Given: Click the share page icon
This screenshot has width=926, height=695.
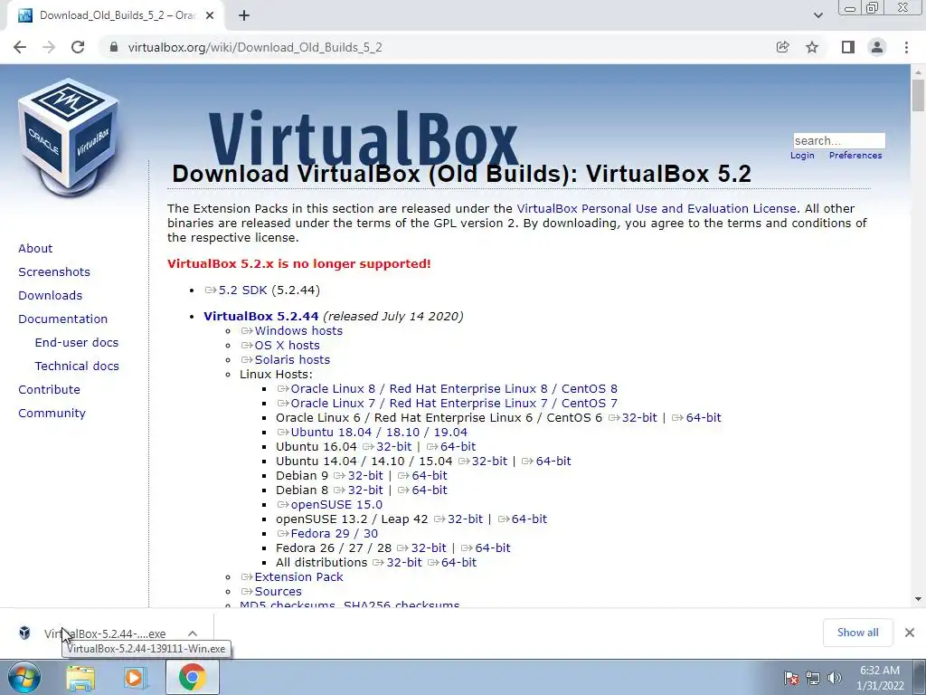Looking at the screenshot, I should coord(782,47).
